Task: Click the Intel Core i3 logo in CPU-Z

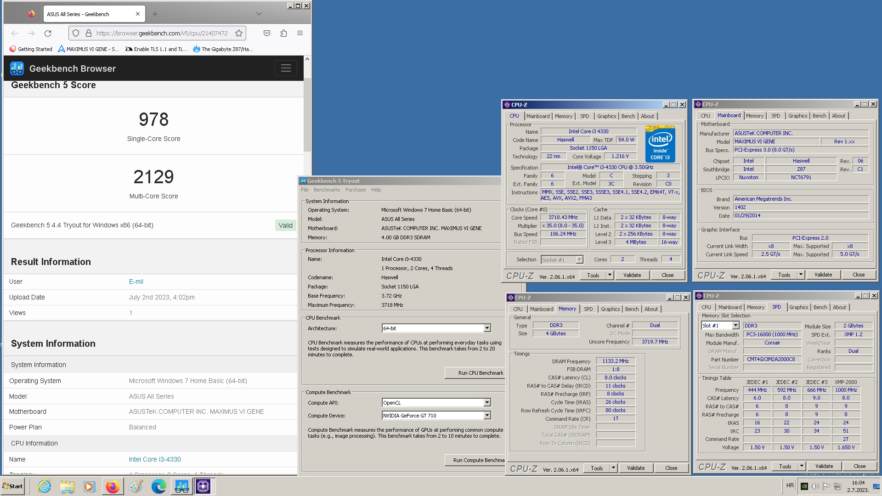Action: tap(660, 144)
